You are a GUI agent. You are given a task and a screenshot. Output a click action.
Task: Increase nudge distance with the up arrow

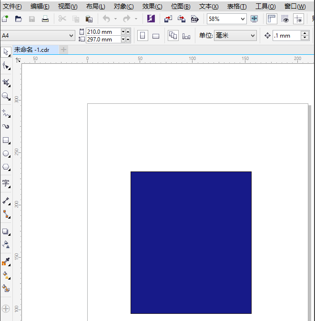pos(305,33)
